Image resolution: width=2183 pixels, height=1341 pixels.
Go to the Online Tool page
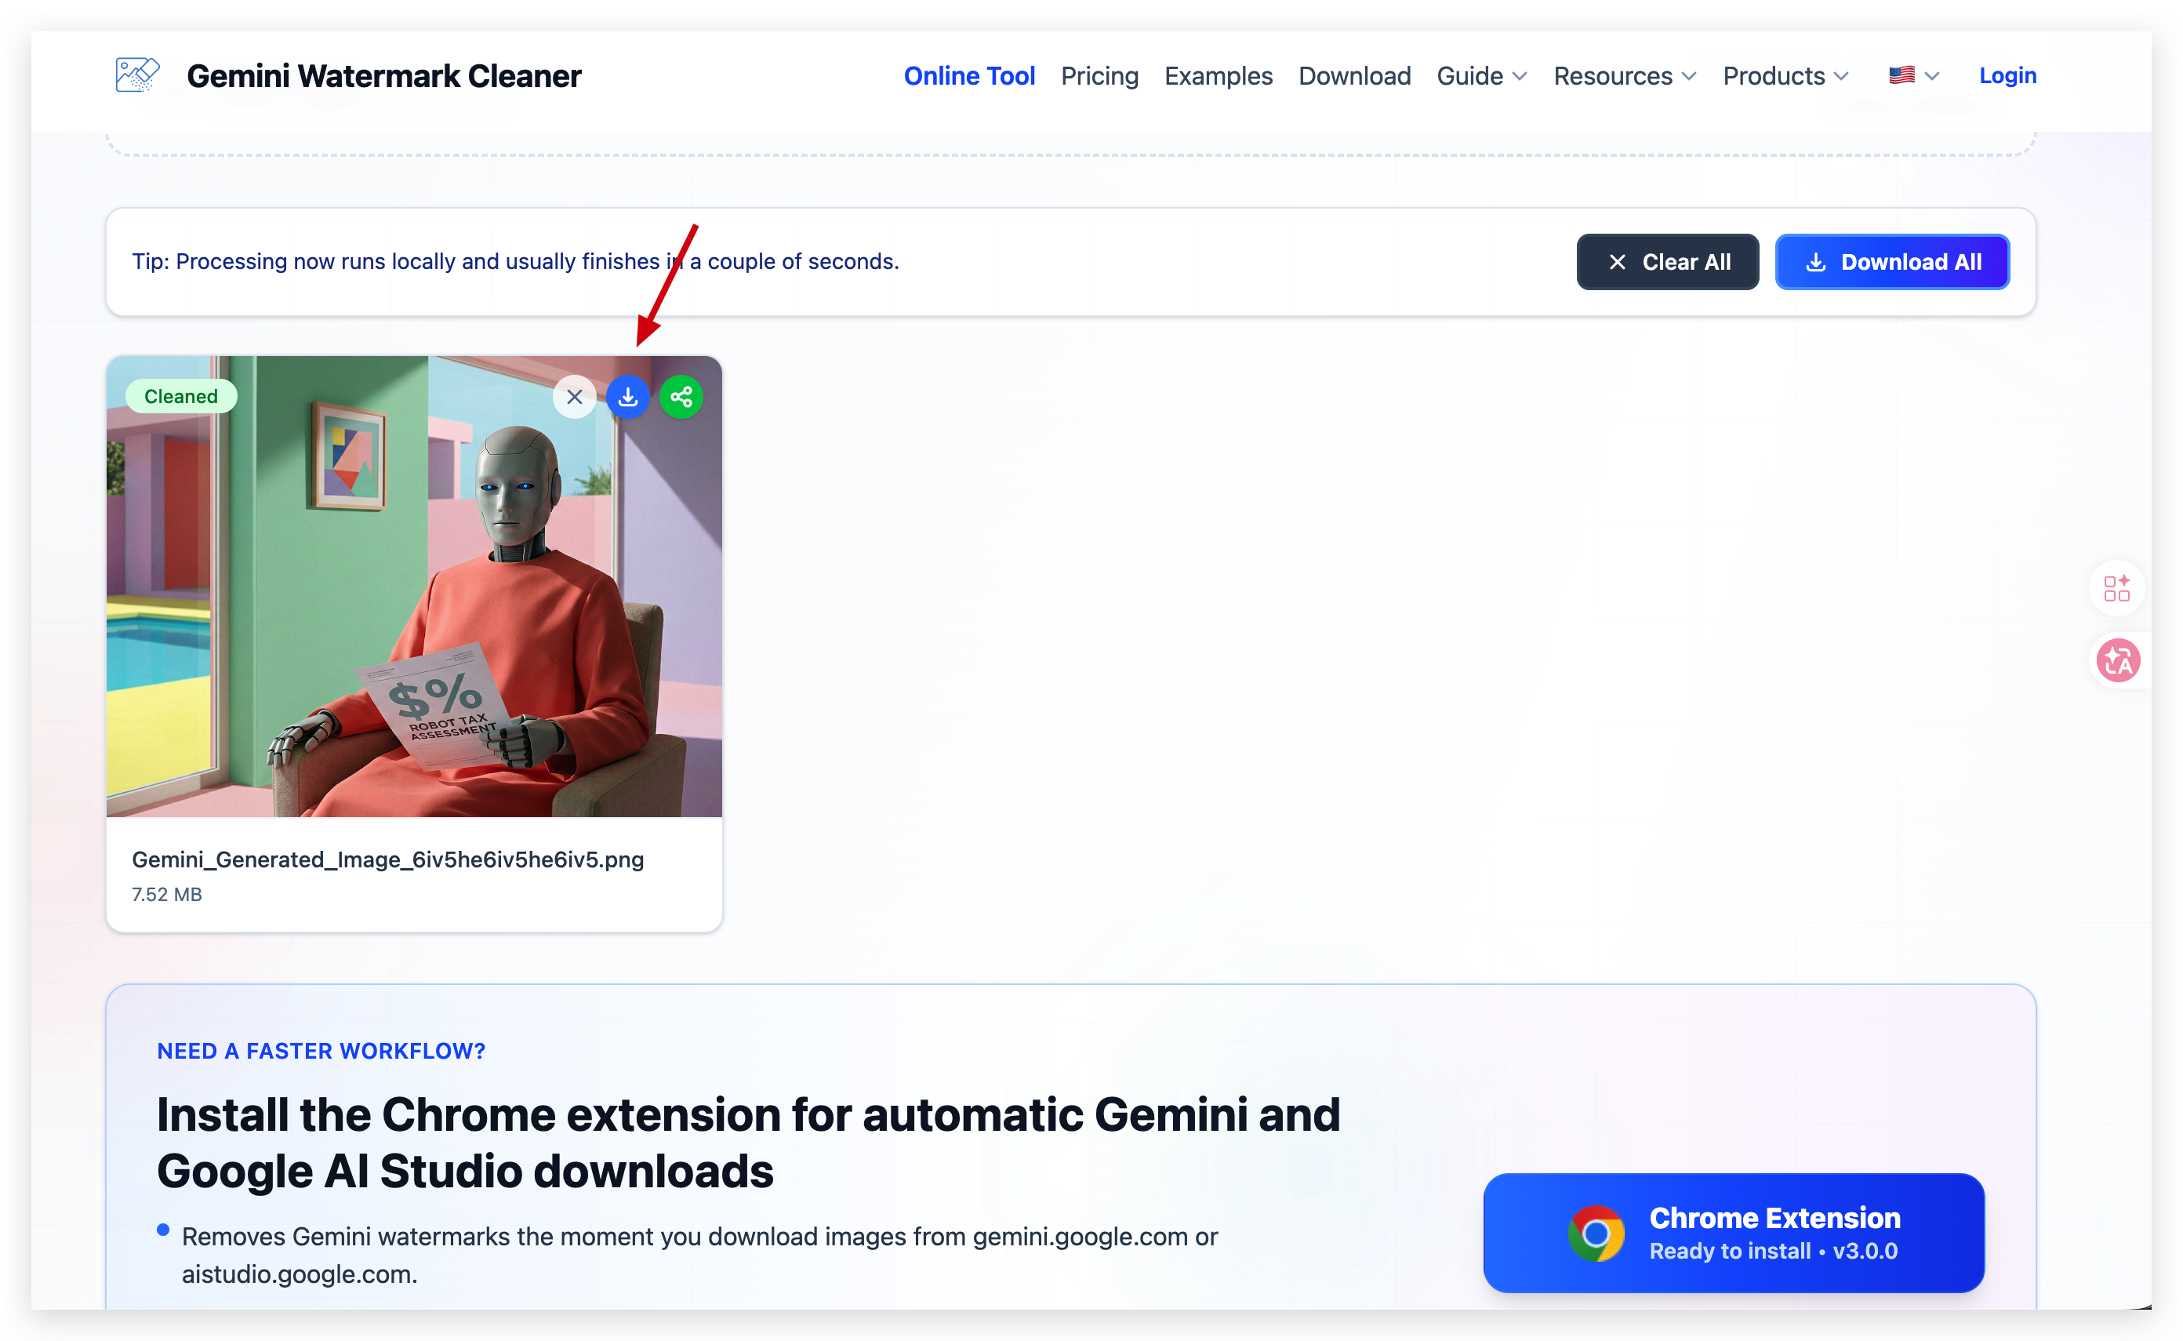point(969,76)
